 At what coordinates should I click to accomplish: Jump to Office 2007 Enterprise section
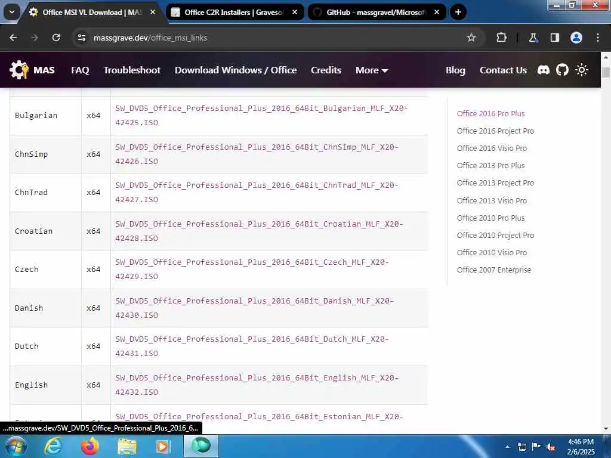coord(493,270)
